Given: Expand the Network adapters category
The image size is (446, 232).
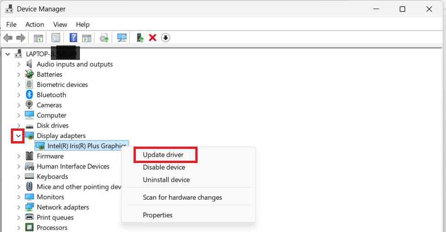Looking at the screenshot, I should pos(19,207).
